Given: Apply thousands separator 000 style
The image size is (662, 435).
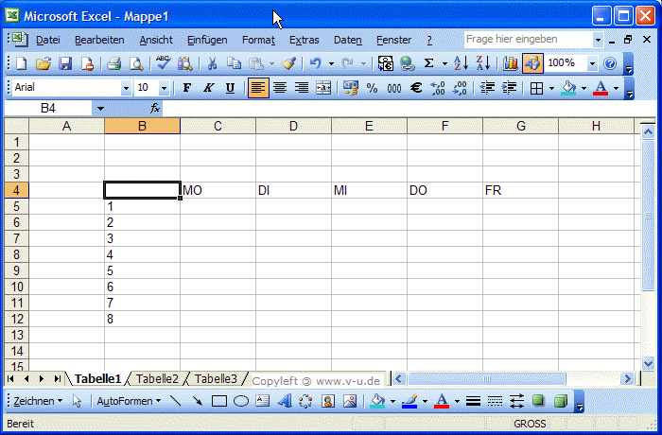Looking at the screenshot, I should coord(394,88).
